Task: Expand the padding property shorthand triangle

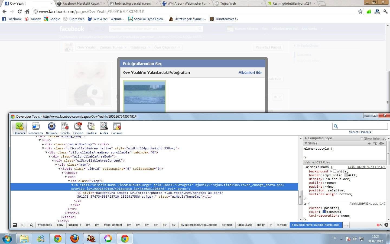Action: click(x=325, y=187)
